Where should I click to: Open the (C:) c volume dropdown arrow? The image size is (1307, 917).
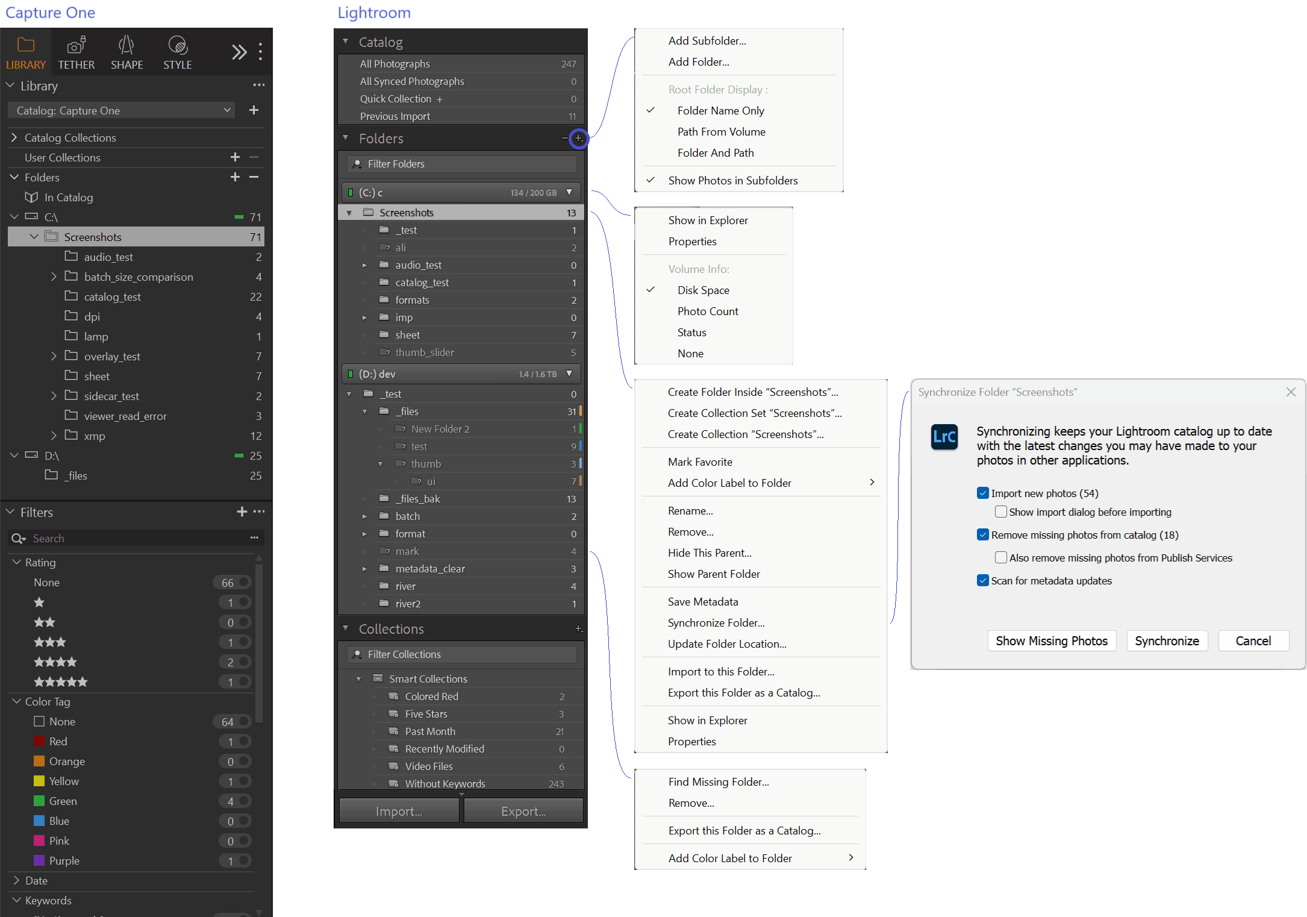point(569,192)
